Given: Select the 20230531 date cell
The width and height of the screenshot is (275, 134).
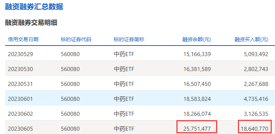Looking at the screenshot, I should click(x=20, y=84).
